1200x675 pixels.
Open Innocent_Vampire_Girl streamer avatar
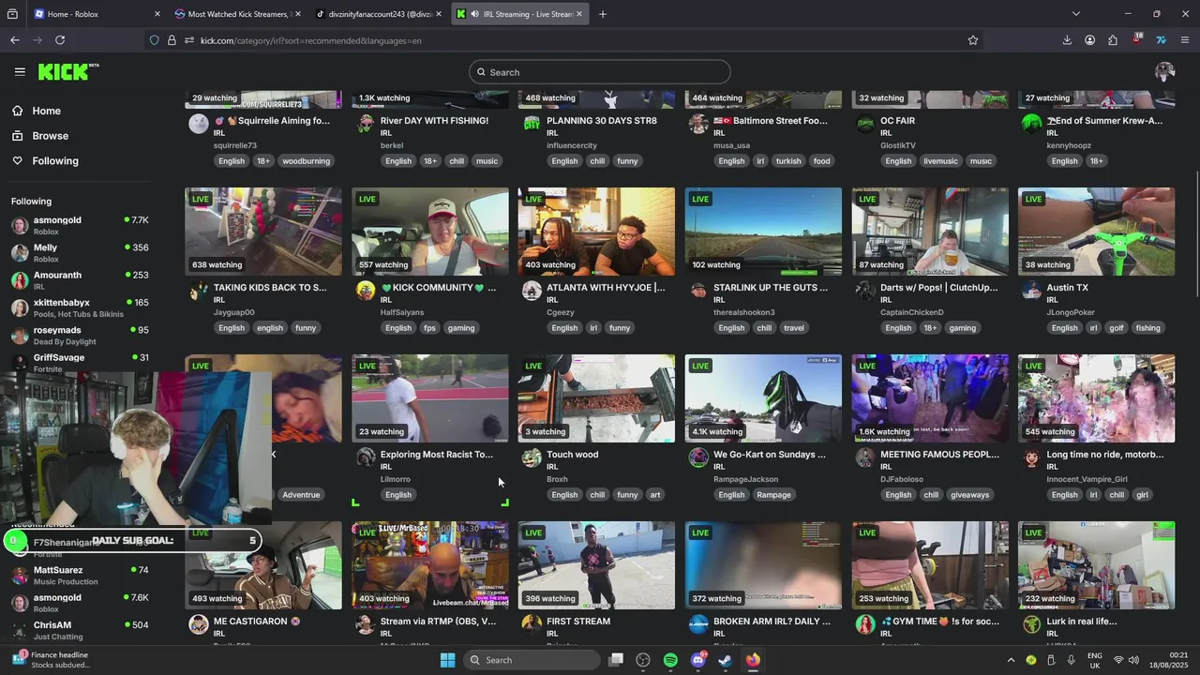[x=1031, y=457]
